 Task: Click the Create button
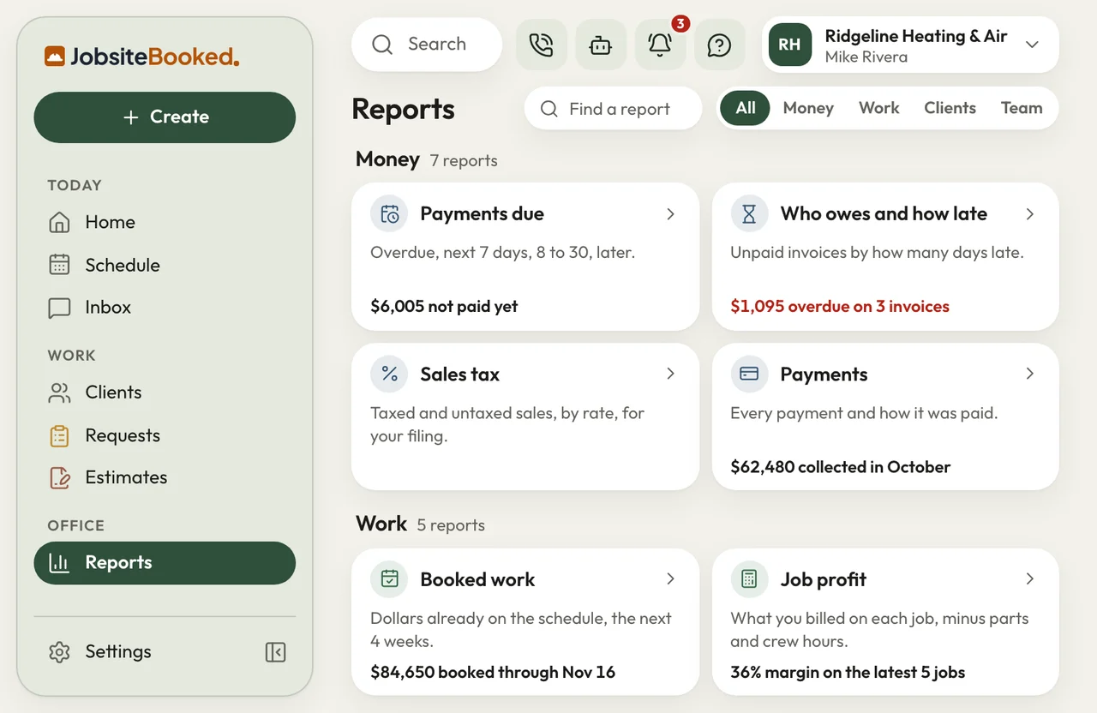(x=165, y=117)
